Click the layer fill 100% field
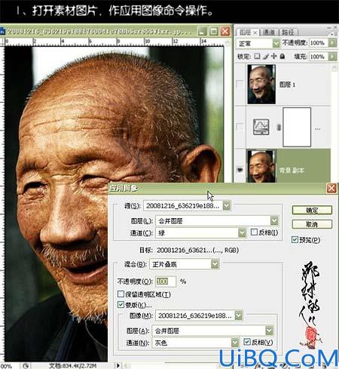 click(x=319, y=57)
